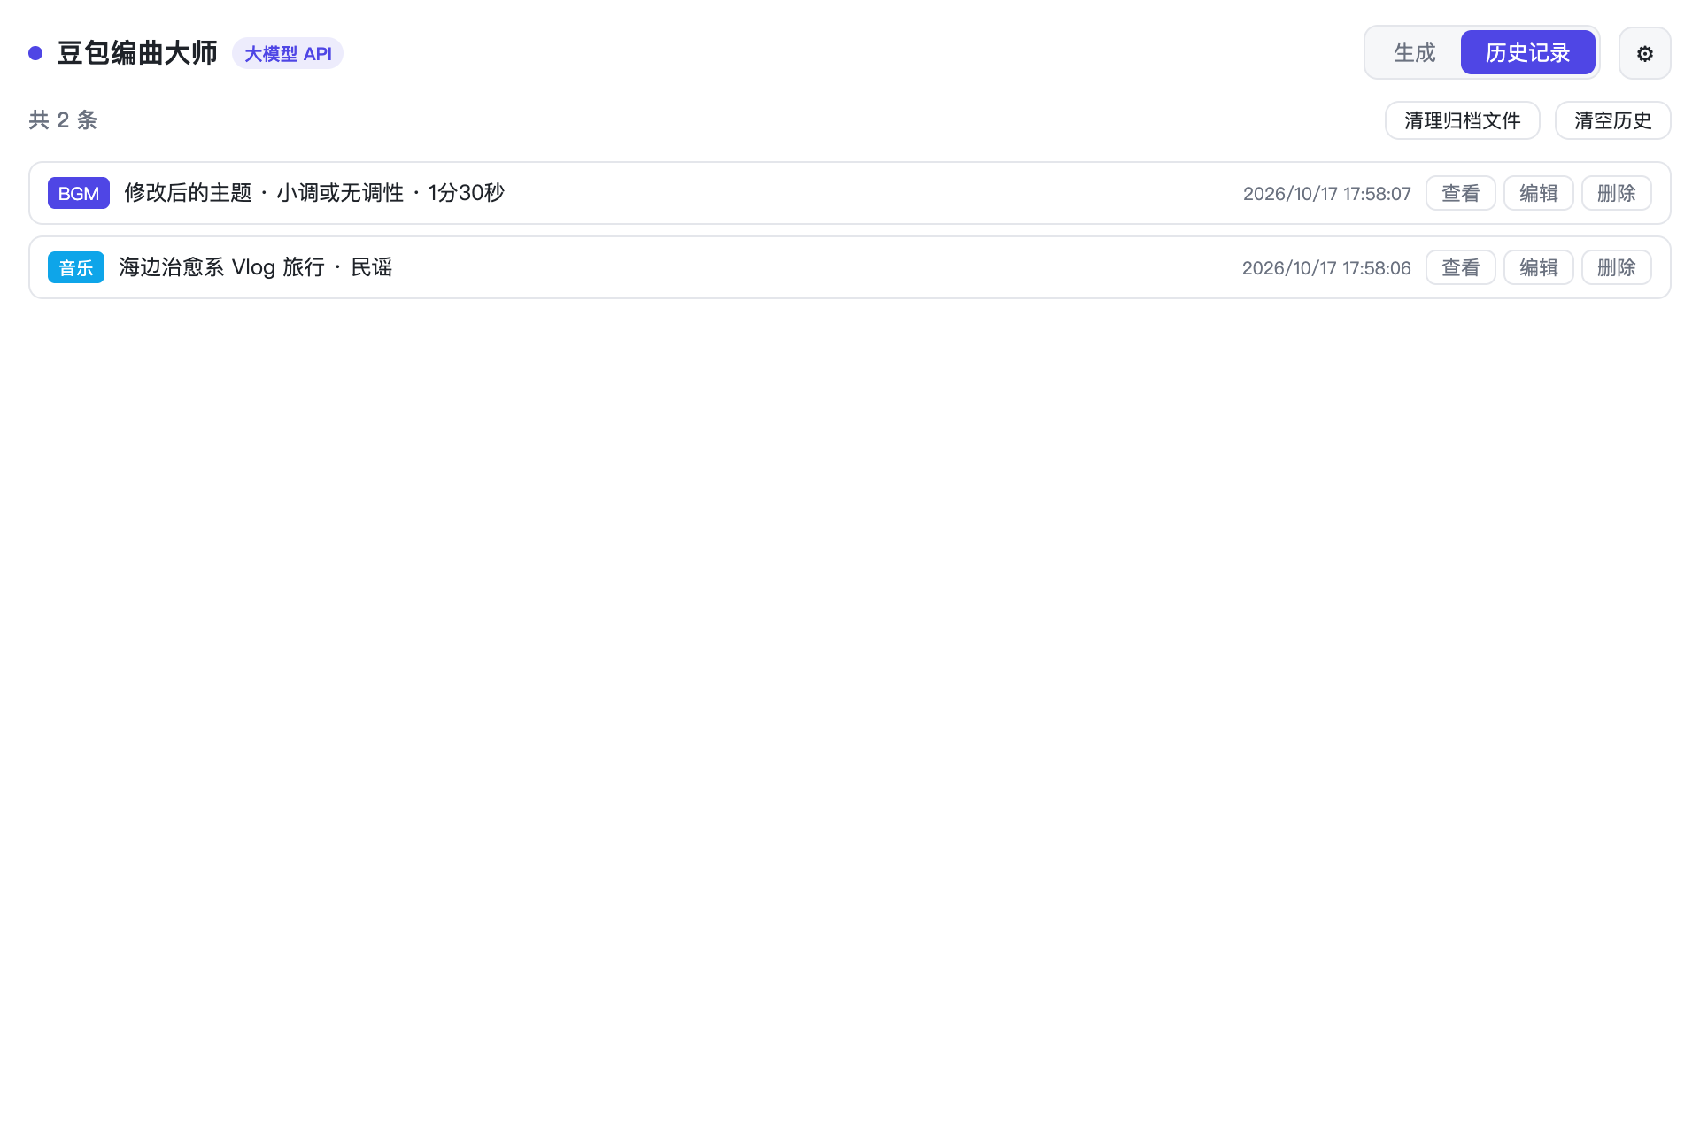Delete the 海边治愈系 Vlog 旅行 record
The image size is (1700, 1133).
point(1616,267)
